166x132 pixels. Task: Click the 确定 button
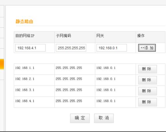point(80,118)
